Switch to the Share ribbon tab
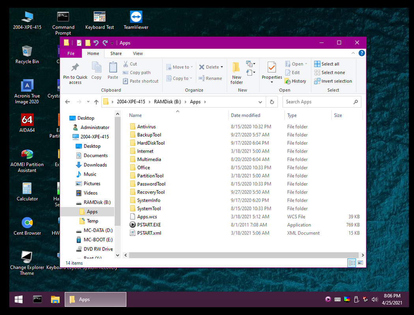Screen dimensions: 414x315 (116, 53)
